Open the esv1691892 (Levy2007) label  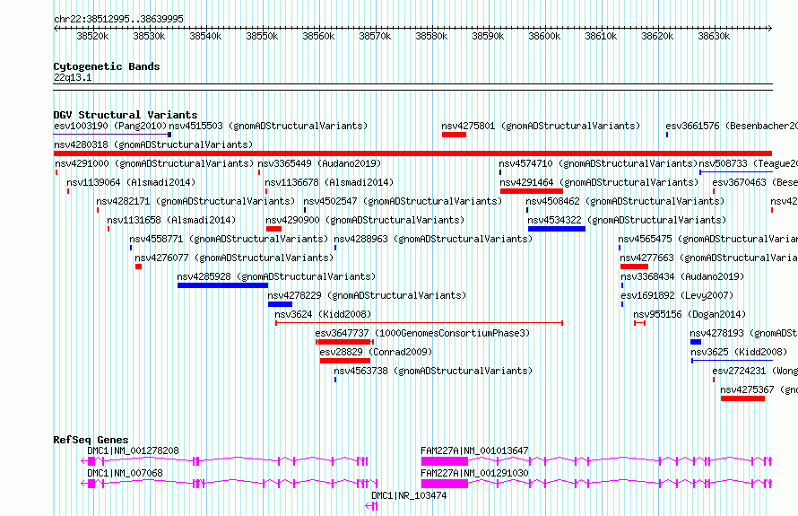pos(677,295)
